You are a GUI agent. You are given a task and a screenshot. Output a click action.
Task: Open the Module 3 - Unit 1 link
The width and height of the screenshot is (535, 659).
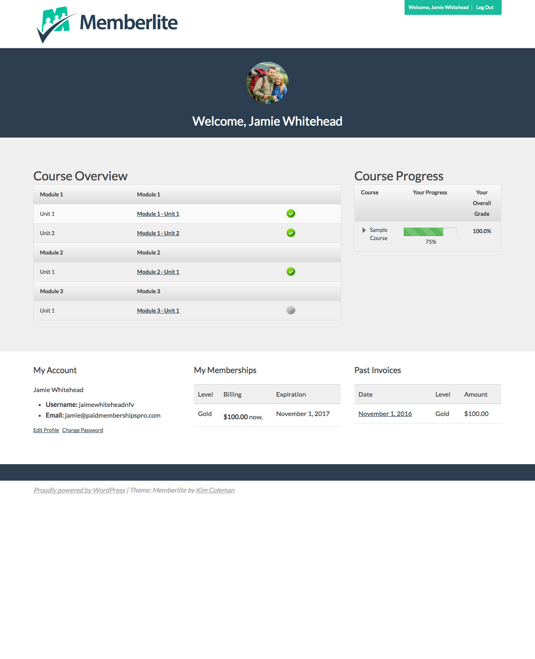point(158,311)
